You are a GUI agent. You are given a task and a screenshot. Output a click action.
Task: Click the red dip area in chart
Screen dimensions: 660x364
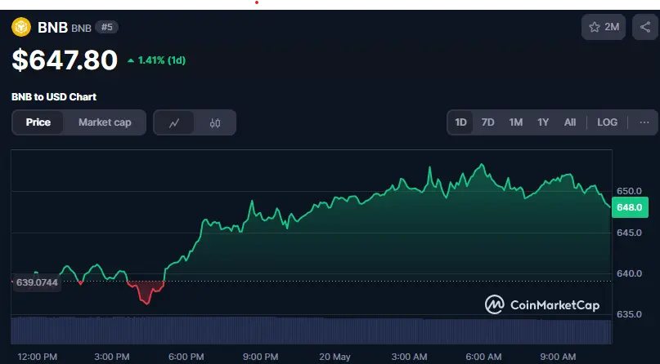(146, 291)
